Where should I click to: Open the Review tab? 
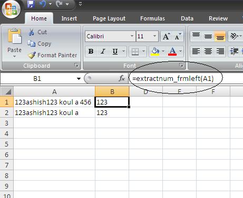click(x=218, y=18)
